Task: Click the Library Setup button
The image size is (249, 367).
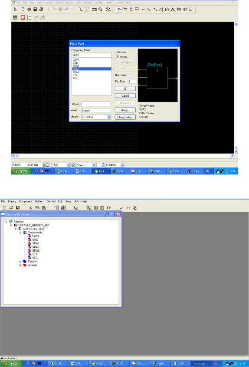Action: (125, 117)
